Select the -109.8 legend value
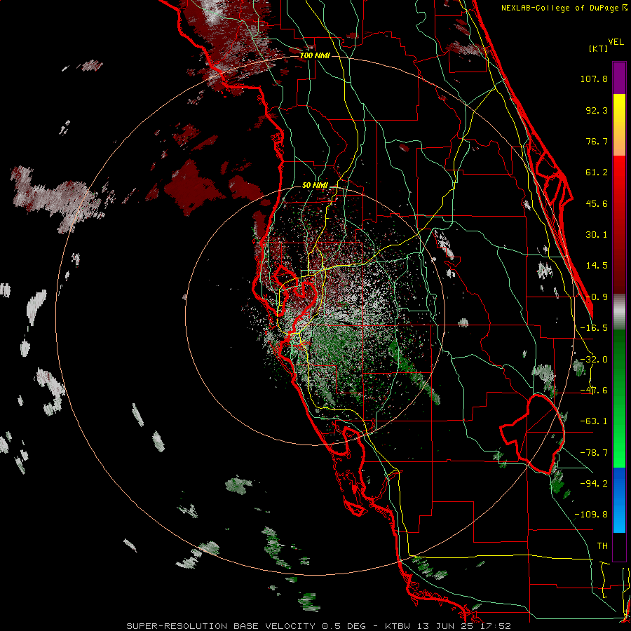Image resolution: width=631 pixels, height=631 pixels. click(x=591, y=515)
